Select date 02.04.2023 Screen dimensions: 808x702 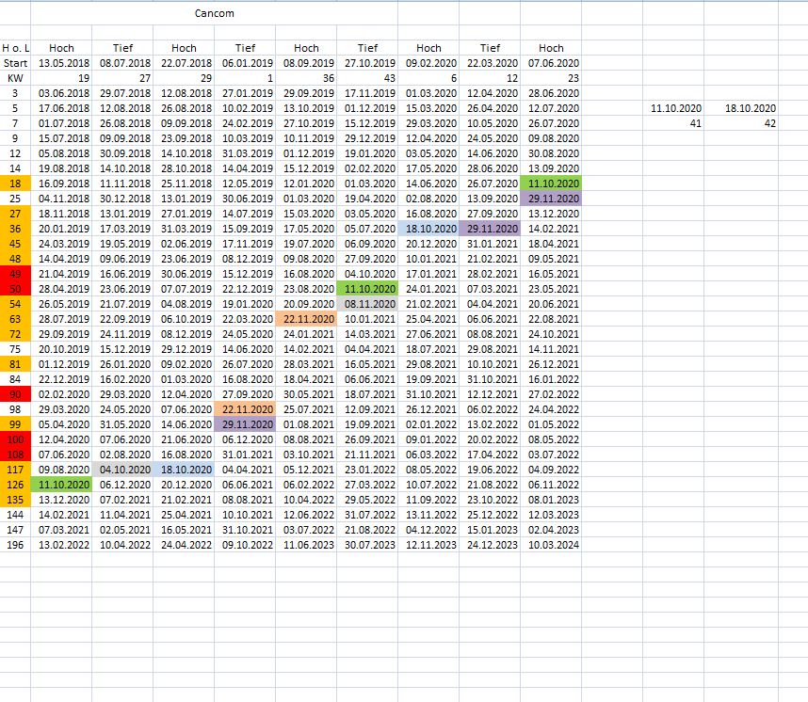551,530
